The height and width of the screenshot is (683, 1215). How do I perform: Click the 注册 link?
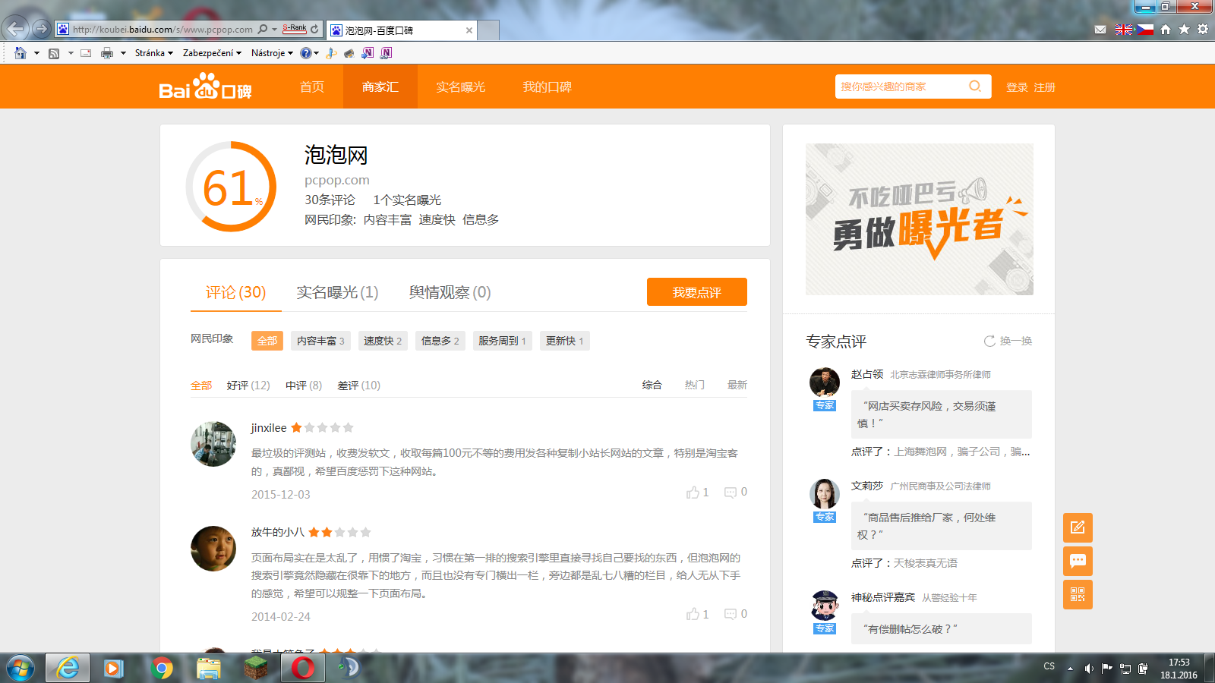pyautogui.click(x=1044, y=87)
